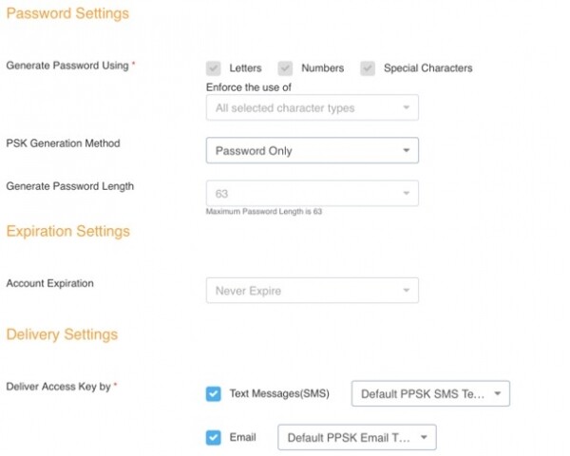
Task: Open the Default PPSK SMS template dropdown
Action: click(x=430, y=394)
